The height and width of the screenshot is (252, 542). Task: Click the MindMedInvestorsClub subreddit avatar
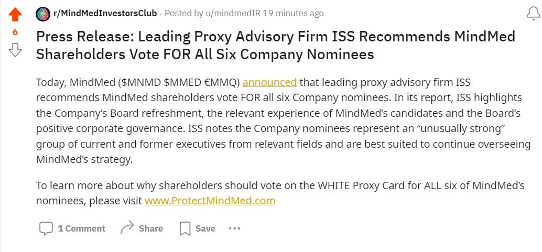point(43,14)
